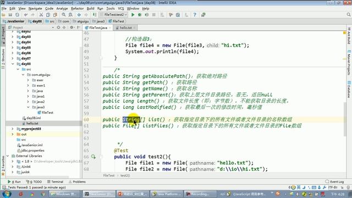The width and height of the screenshot is (352, 198).
Task: Open the Event Log
Action: pyautogui.click(x=334, y=182)
